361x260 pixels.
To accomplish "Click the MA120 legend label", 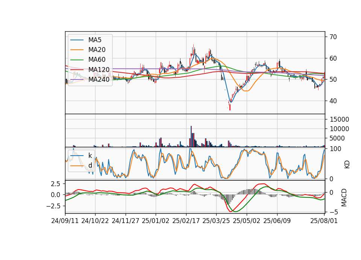I will [x=99, y=70].
